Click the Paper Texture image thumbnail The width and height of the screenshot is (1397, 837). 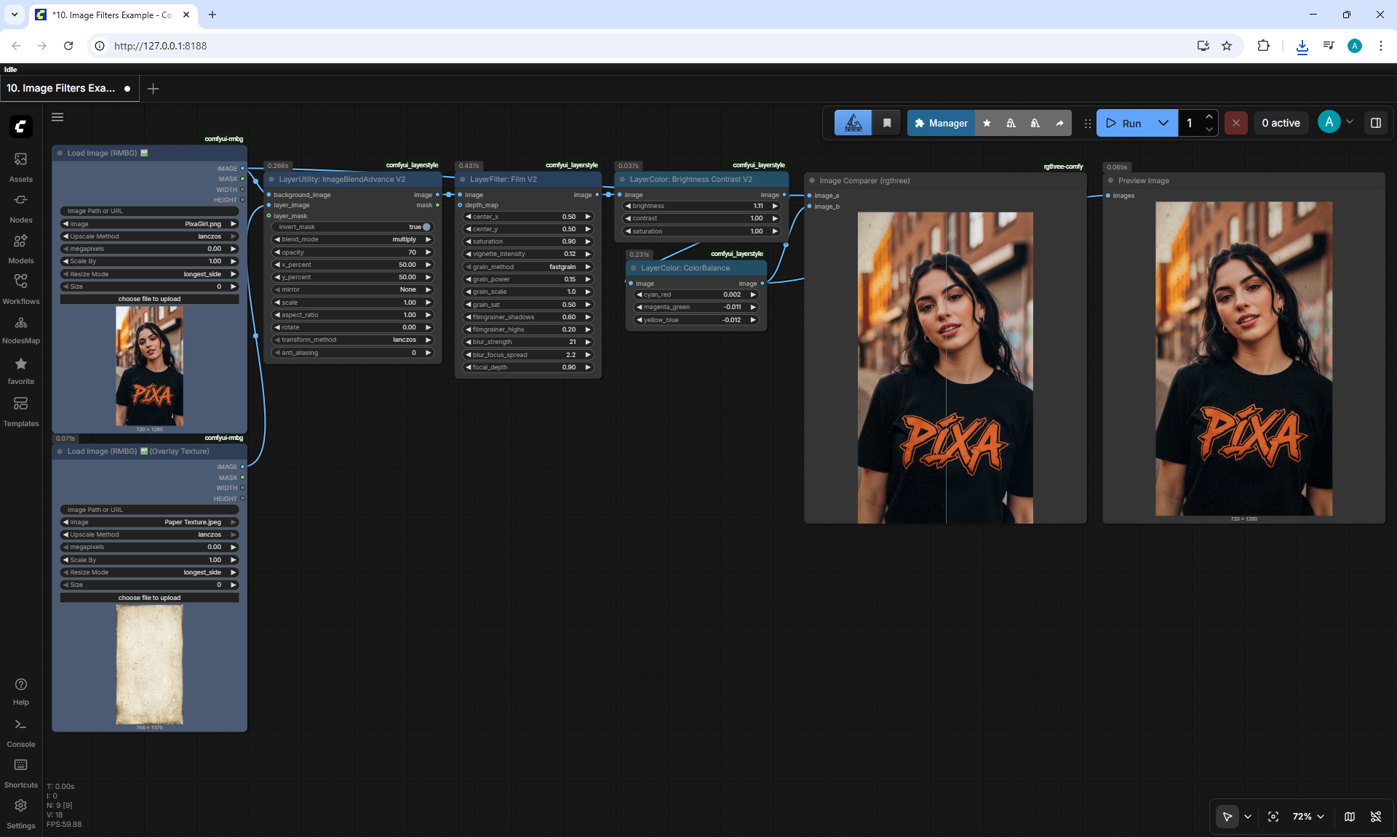149,664
